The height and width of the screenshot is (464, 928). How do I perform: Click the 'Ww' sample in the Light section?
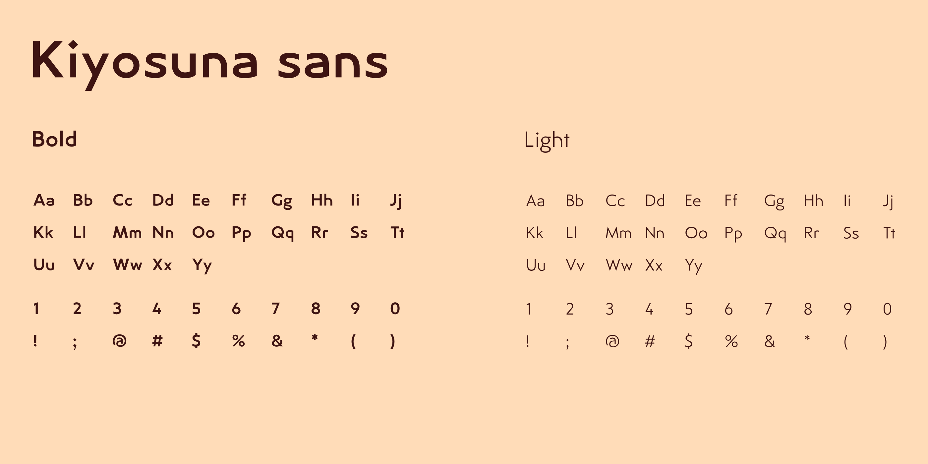[x=619, y=265]
